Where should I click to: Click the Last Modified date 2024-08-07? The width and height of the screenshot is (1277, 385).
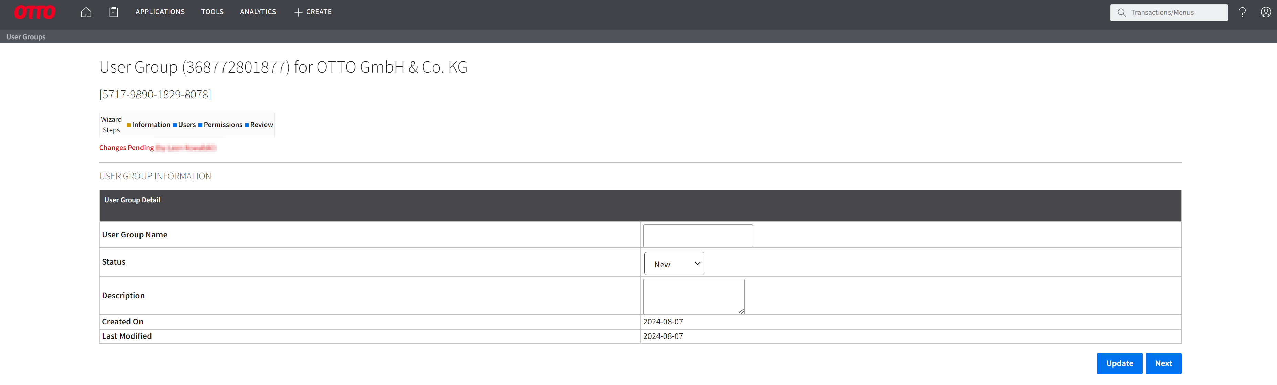pos(663,336)
